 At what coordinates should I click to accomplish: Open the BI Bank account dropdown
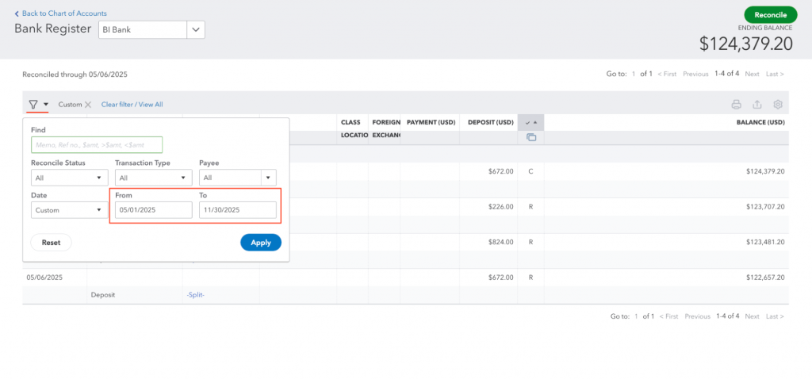pos(196,29)
